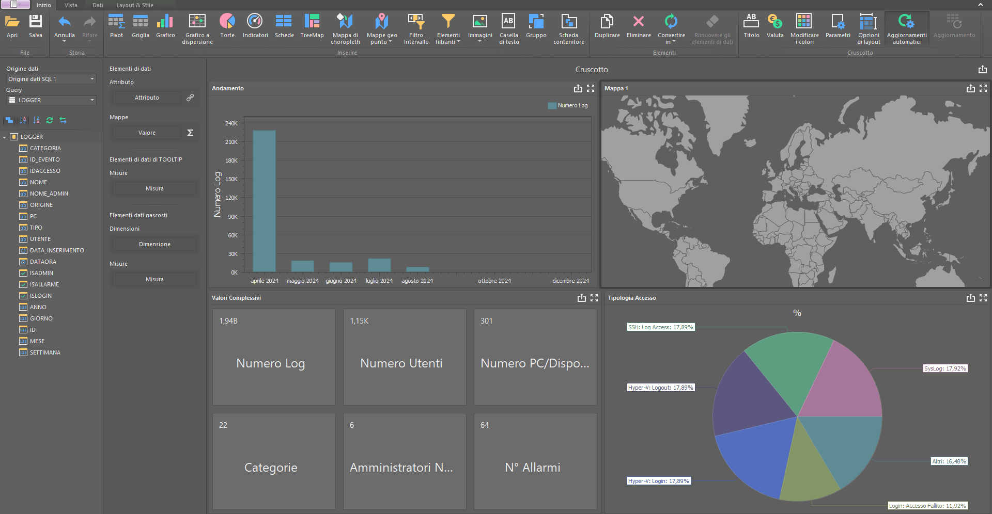Image resolution: width=992 pixels, height=514 pixels.
Task: Maximize the Tipologia Accesso item
Action: (x=983, y=298)
